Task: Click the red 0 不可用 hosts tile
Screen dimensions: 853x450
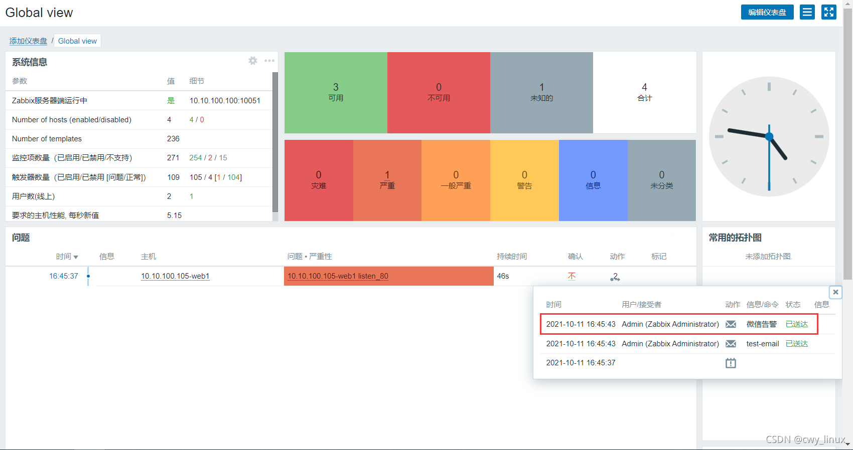Action: [439, 93]
